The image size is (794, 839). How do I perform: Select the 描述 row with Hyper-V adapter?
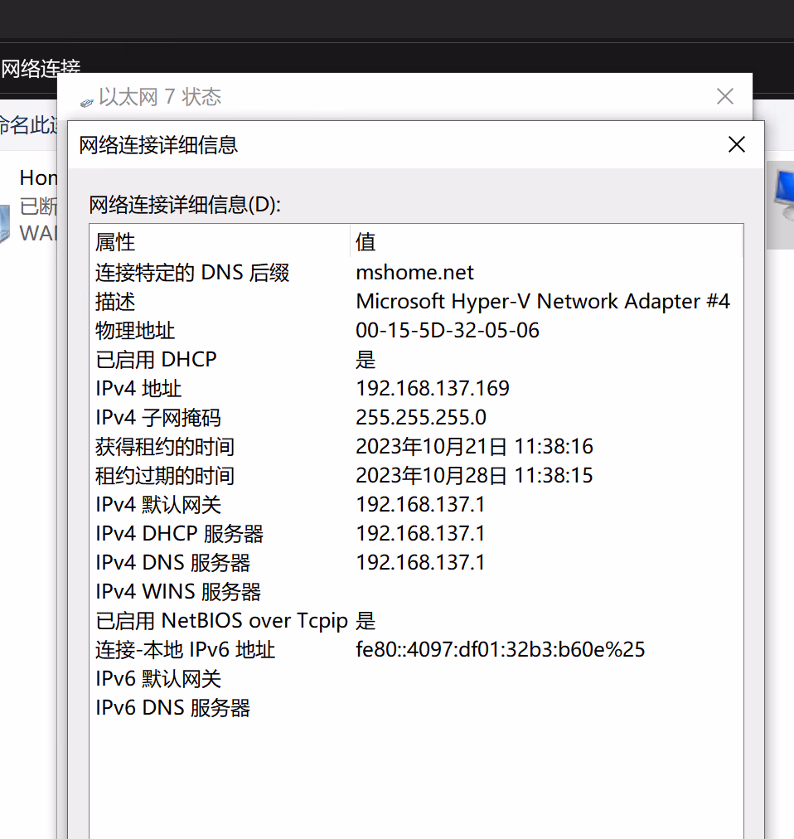click(115, 302)
